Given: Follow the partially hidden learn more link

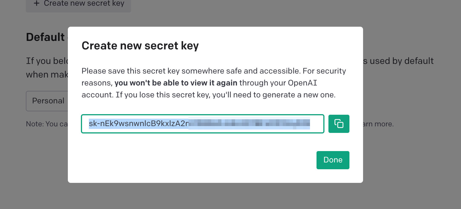Looking at the screenshot, I should click(378, 124).
